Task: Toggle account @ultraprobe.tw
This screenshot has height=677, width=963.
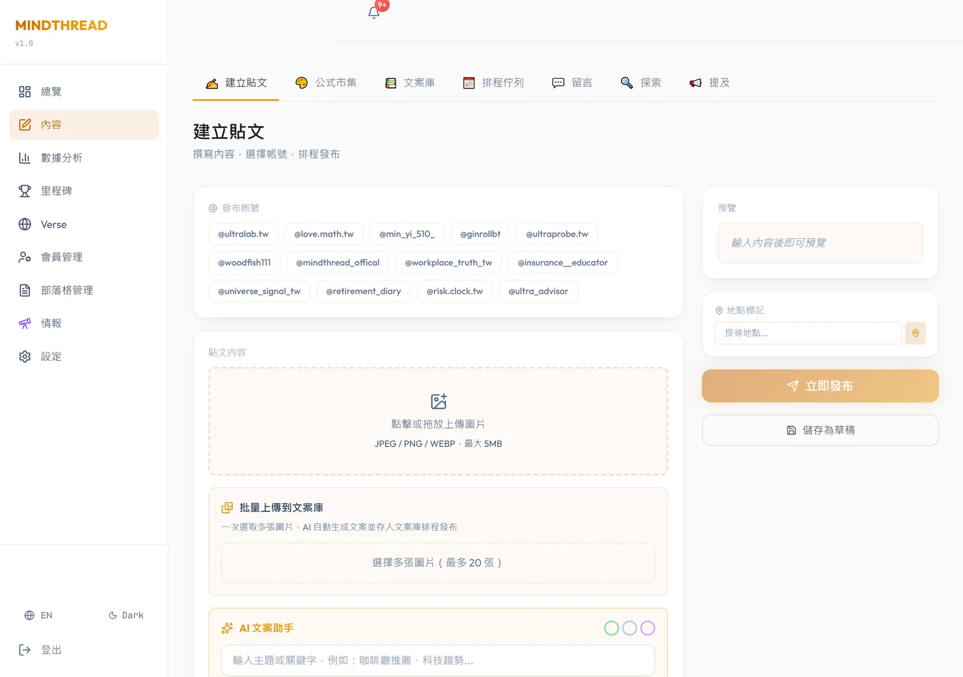Action: [557, 234]
